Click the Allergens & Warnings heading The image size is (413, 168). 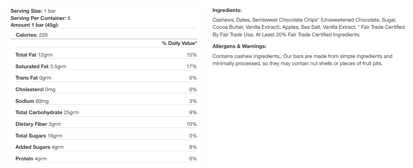pyautogui.click(x=239, y=46)
